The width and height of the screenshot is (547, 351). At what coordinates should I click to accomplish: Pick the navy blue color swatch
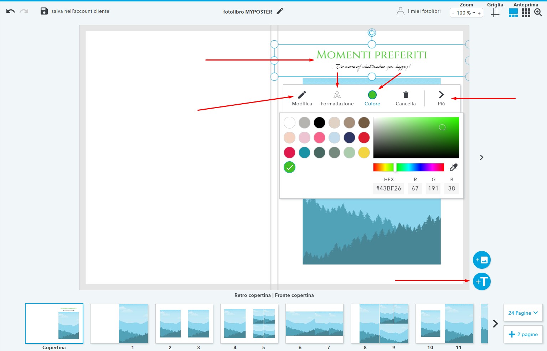coord(349,137)
